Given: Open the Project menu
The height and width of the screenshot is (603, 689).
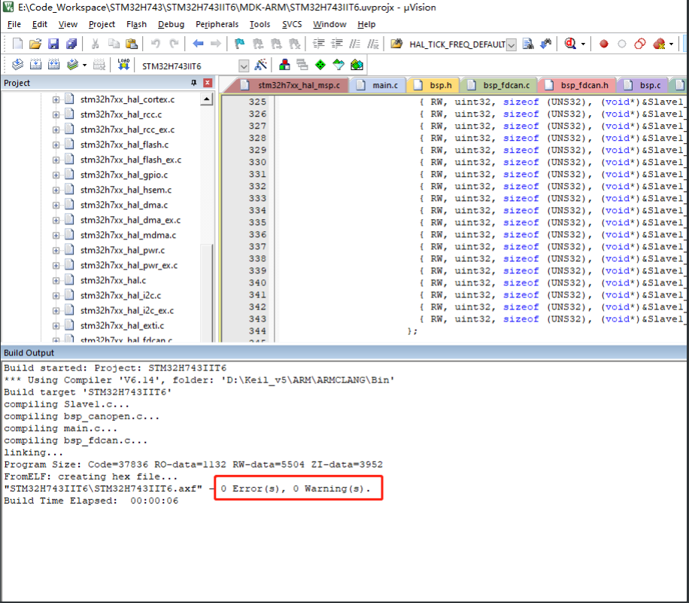Looking at the screenshot, I should [102, 24].
